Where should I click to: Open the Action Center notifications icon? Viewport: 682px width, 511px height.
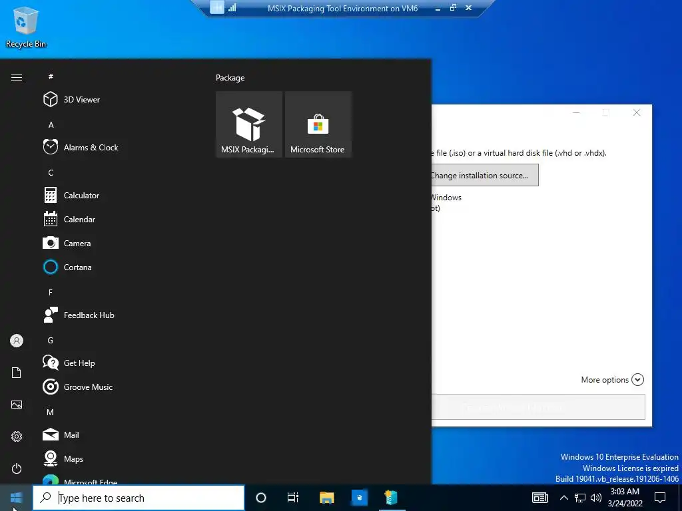pos(660,498)
